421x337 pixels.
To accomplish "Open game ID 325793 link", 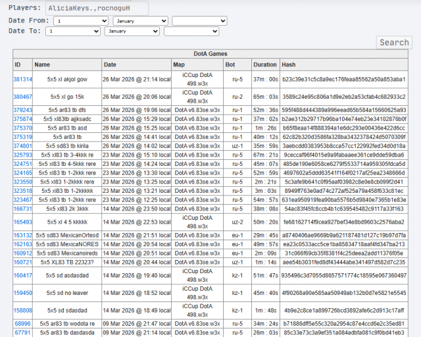I will 23,155.
